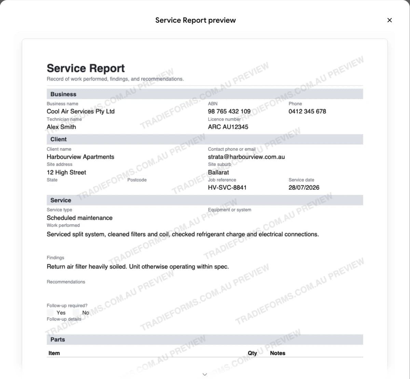
Task: Click service date 28/07/2026
Action: pyautogui.click(x=304, y=188)
